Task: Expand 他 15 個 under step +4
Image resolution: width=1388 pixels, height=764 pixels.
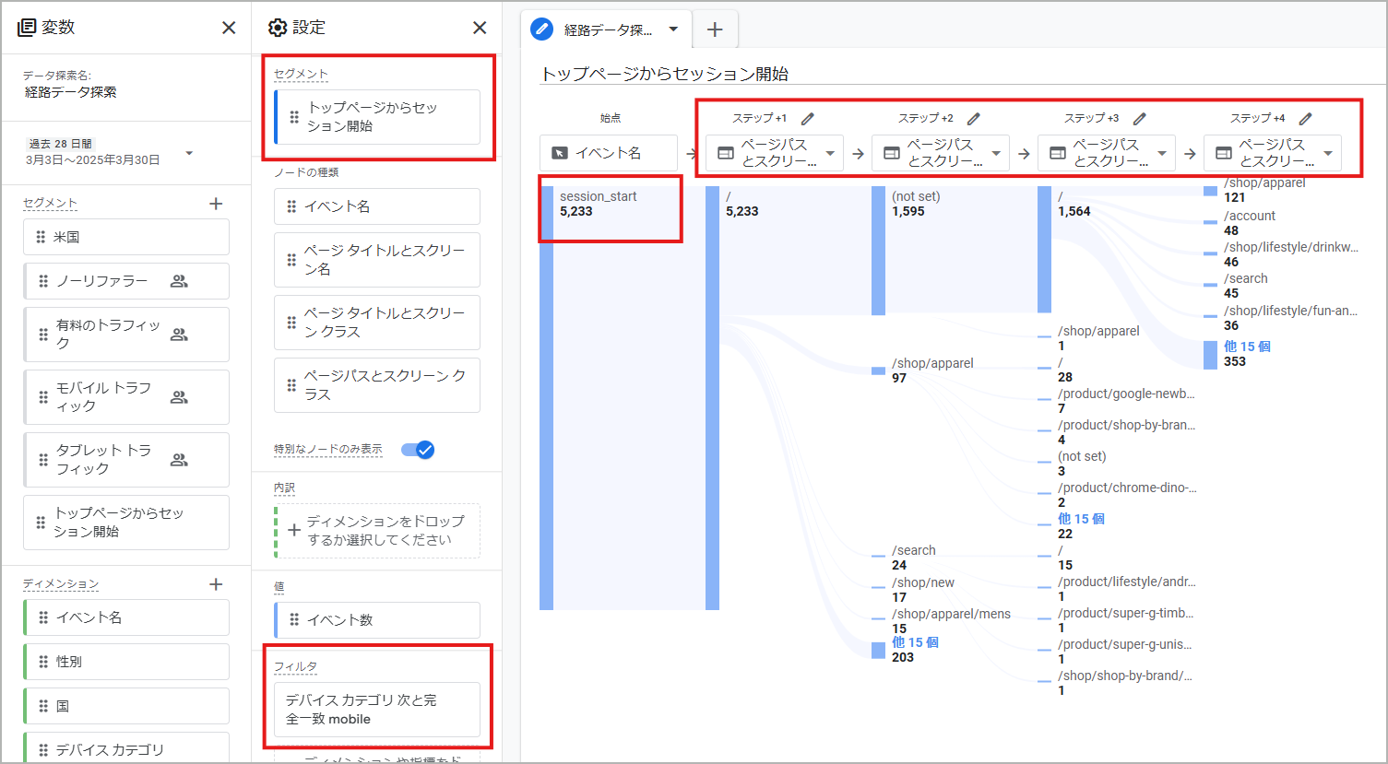Action: click(1247, 347)
